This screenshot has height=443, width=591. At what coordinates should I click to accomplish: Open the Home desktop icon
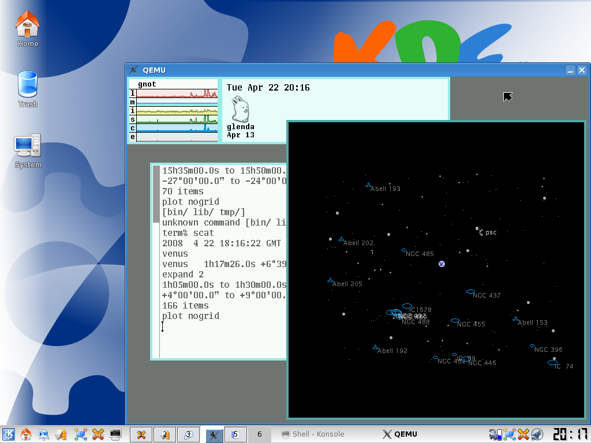(27, 29)
